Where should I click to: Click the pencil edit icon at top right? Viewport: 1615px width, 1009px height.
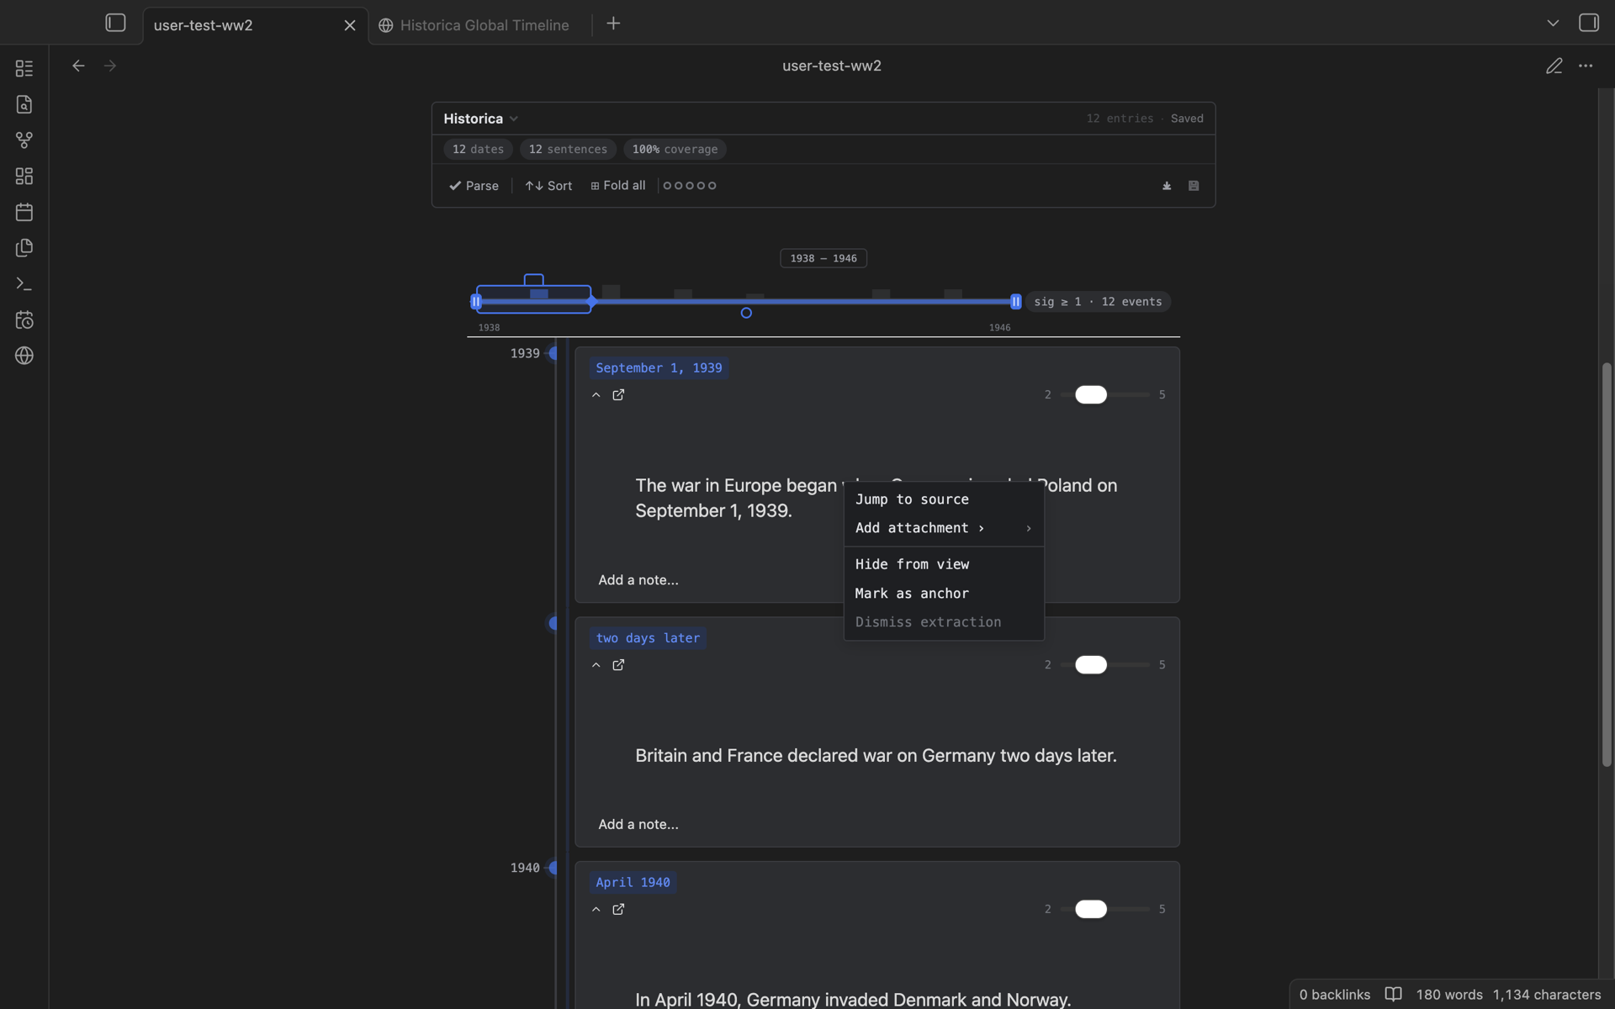[1554, 66]
